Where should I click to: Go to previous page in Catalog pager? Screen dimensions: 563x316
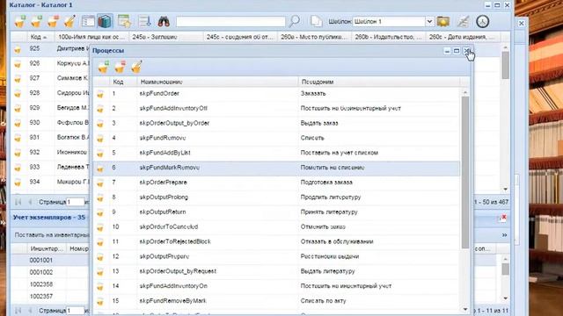click(30, 202)
